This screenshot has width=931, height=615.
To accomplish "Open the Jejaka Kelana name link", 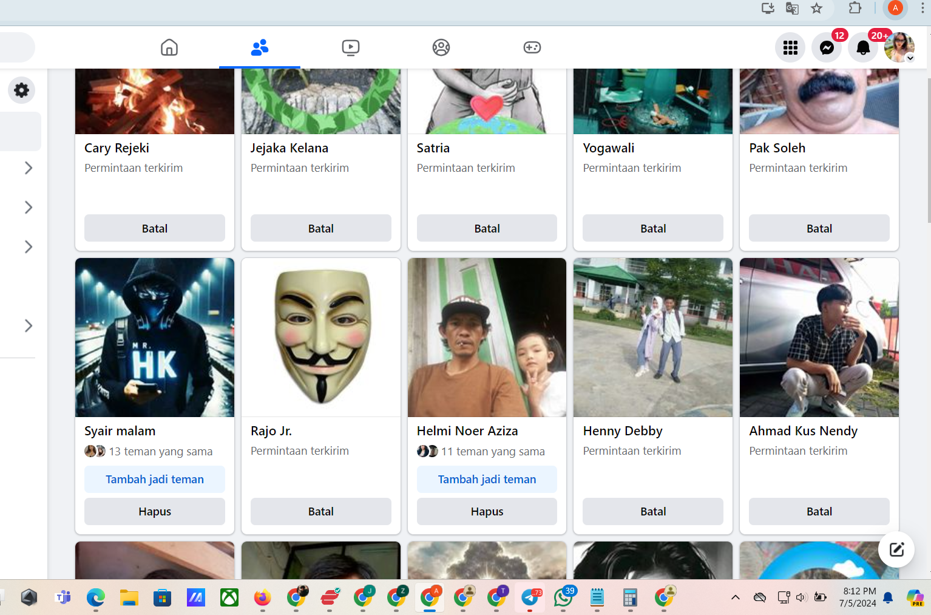I will point(289,148).
